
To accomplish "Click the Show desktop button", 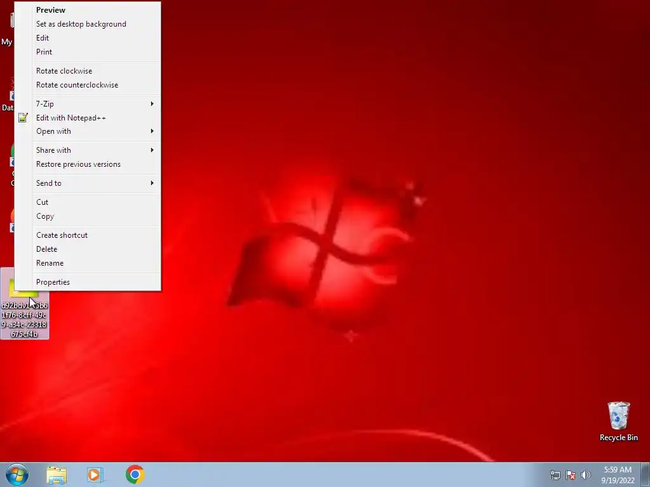I will click(646, 475).
